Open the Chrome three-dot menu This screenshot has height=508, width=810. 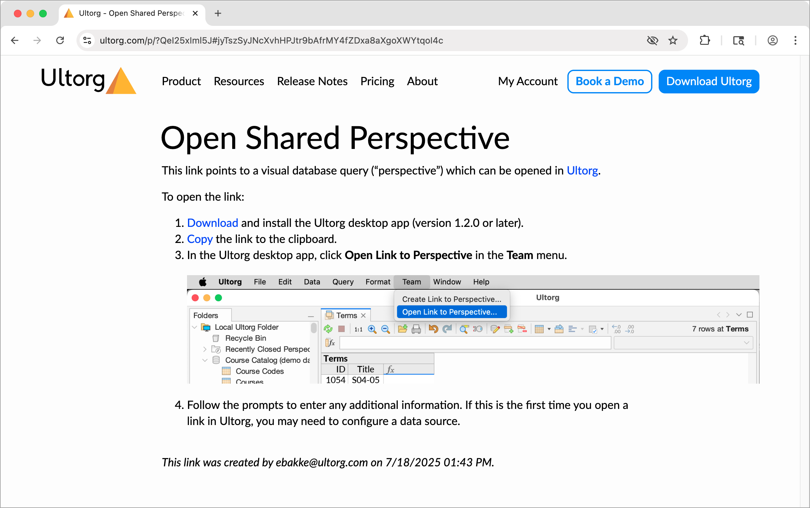pos(795,41)
